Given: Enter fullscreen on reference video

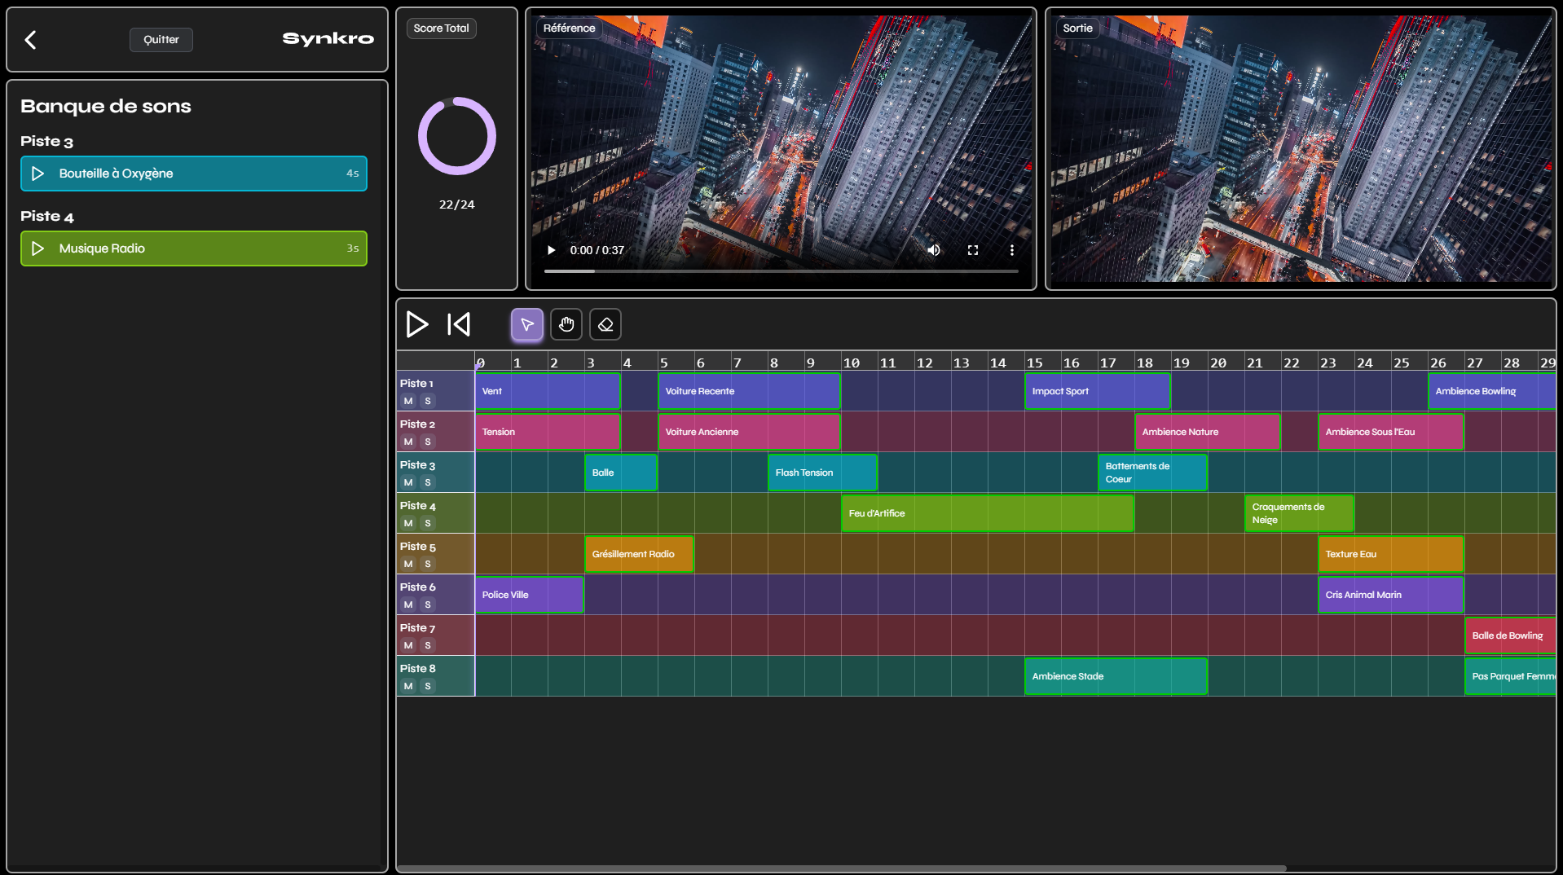Looking at the screenshot, I should (973, 250).
